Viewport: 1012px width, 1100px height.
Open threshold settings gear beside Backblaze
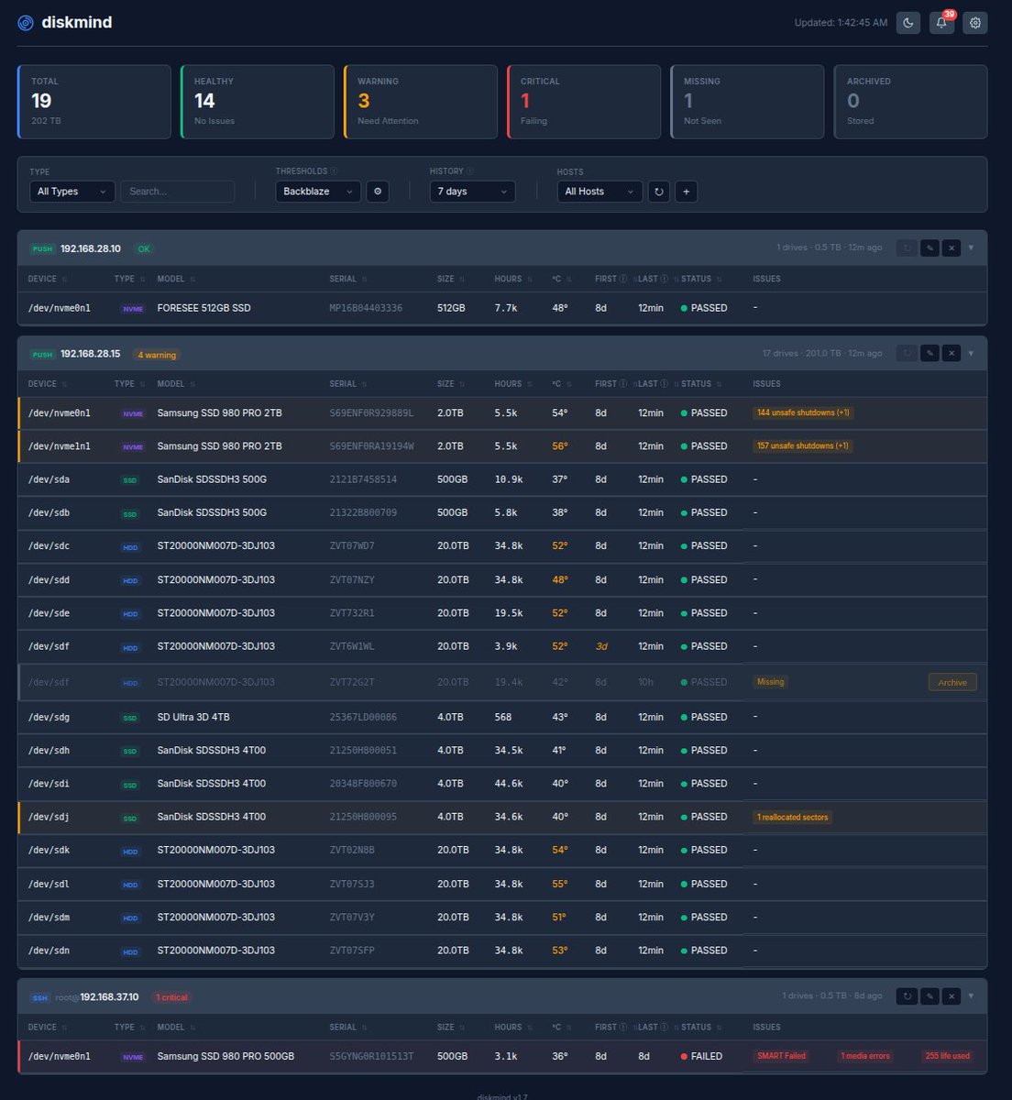tap(378, 192)
